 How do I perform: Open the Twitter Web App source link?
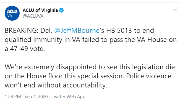(x=69, y=97)
